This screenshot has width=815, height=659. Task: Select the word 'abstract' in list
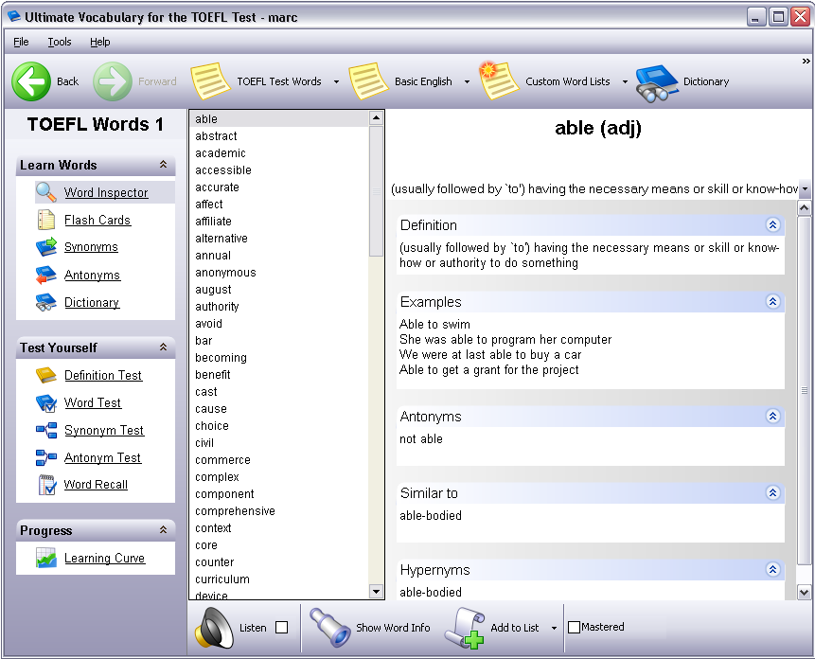(216, 136)
